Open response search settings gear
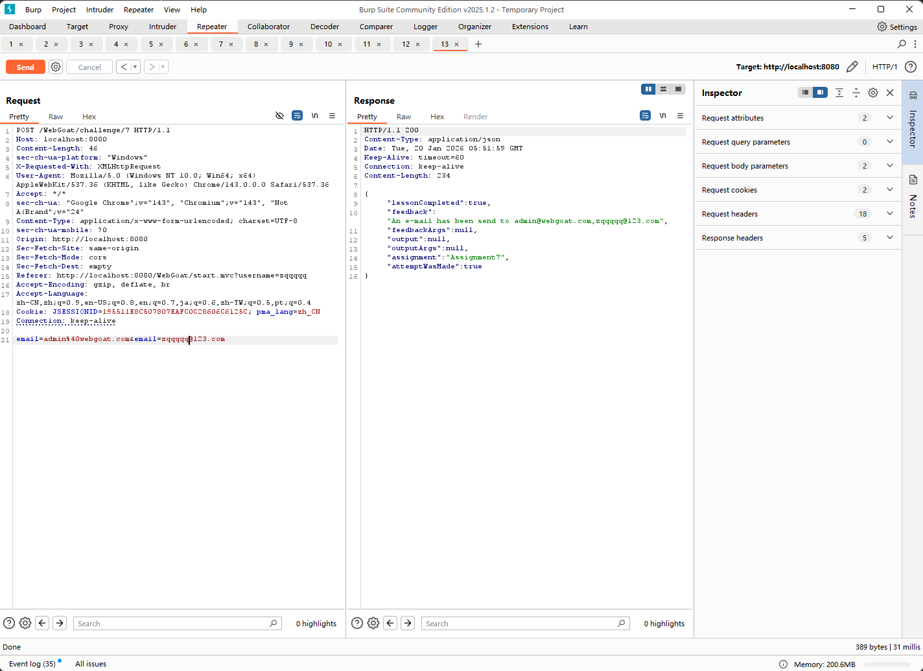Screen dimensions: 923x671 click(x=373, y=623)
